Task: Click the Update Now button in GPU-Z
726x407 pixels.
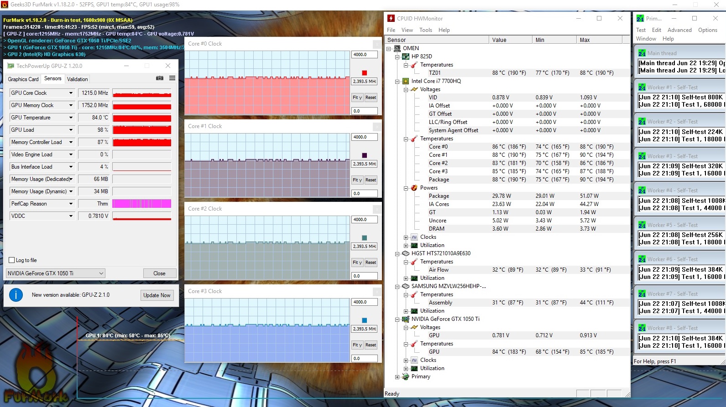Action: coord(157,295)
